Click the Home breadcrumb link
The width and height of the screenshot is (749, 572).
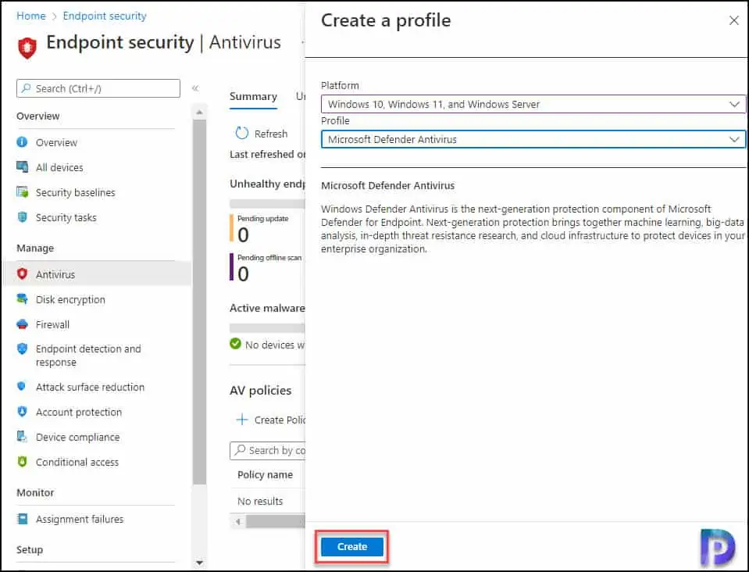pyautogui.click(x=31, y=16)
